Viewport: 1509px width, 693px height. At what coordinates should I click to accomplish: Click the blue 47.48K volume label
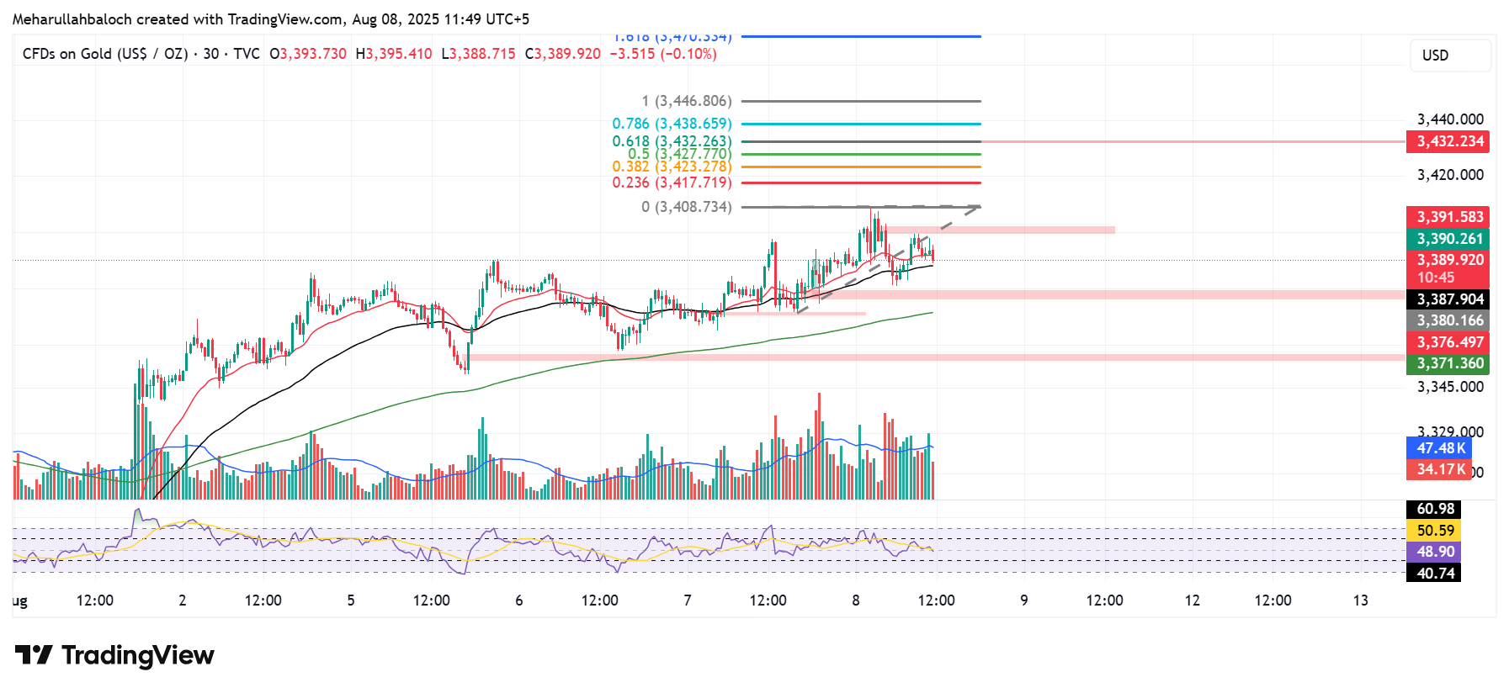[1439, 448]
